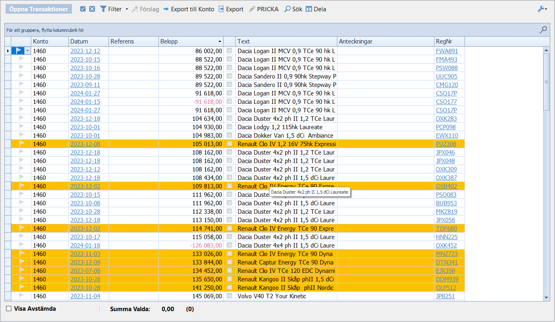
Task: Expand the Filter dropdown arrow
Action: pyautogui.click(x=127, y=9)
